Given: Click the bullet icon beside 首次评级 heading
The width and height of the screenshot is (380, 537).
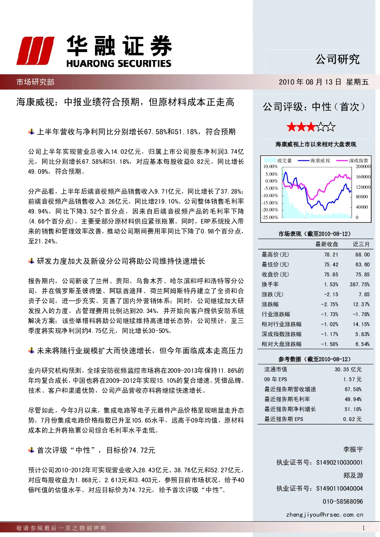Looking at the screenshot, I should click(x=31, y=450).
